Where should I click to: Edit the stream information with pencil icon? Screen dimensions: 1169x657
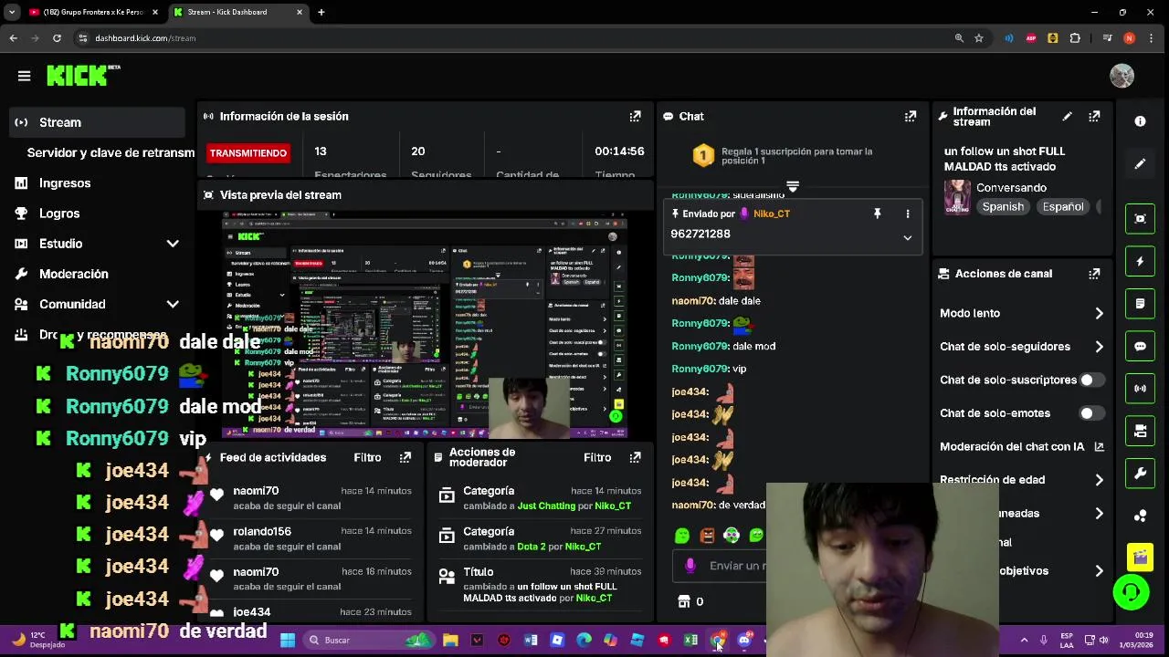pyautogui.click(x=1067, y=116)
